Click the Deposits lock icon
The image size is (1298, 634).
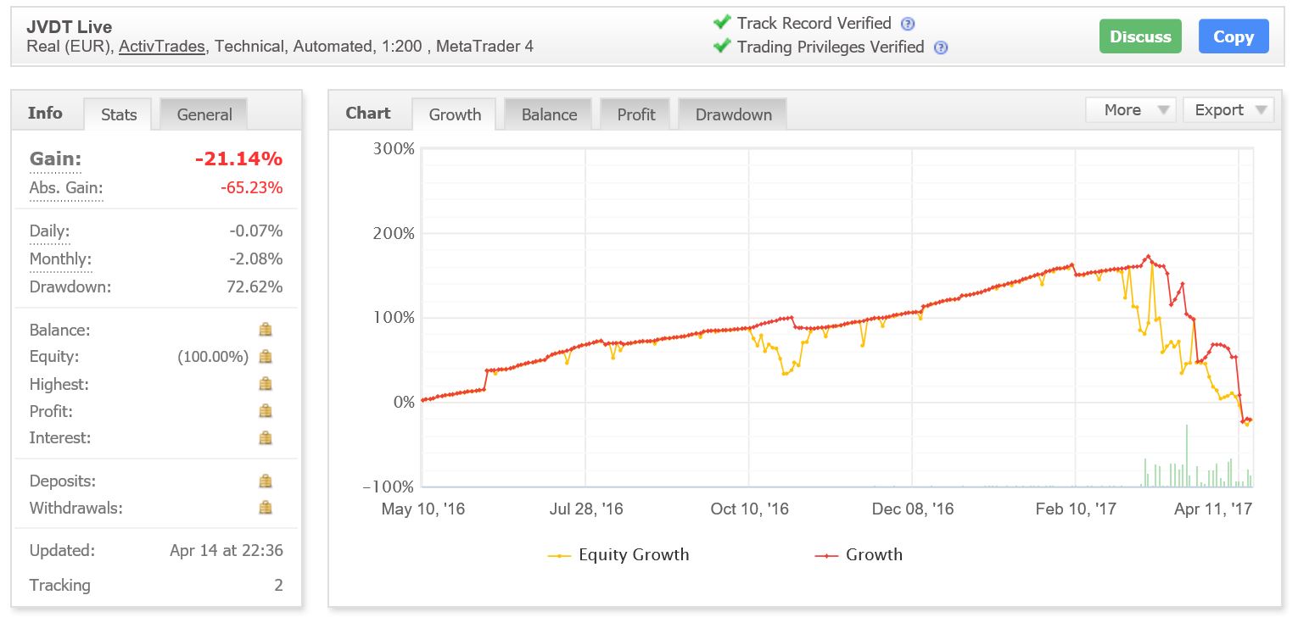pos(266,481)
